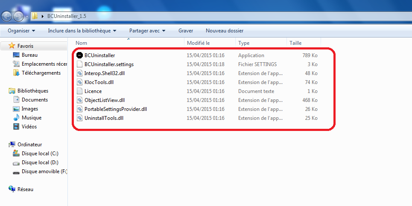Click the Bureau desktop icon in sidebar
The image size is (412, 206).
[x=16, y=55]
